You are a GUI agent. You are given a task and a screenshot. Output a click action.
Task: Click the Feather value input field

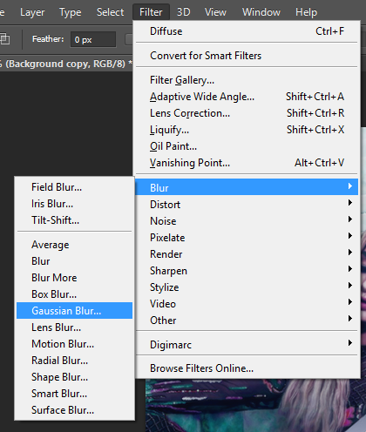(x=93, y=39)
